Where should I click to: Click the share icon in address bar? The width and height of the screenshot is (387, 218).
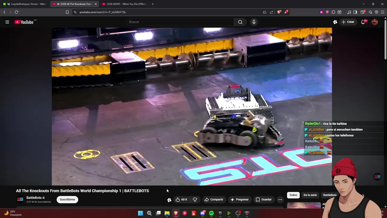click(272, 12)
